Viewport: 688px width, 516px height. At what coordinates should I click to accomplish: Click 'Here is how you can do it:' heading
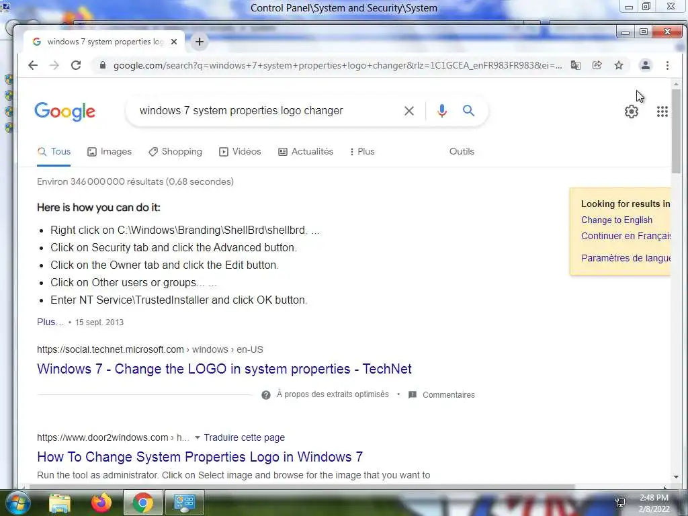coord(99,208)
